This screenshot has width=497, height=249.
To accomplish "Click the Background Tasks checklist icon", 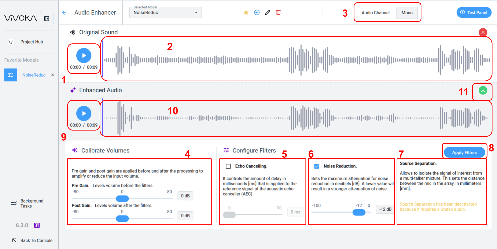I will (x=14, y=203).
